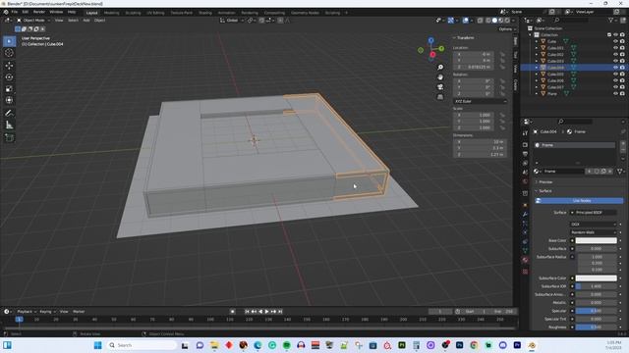This screenshot has height=353, width=629.
Task: Click the zoom magnifier viewport icon
Action: (x=440, y=68)
